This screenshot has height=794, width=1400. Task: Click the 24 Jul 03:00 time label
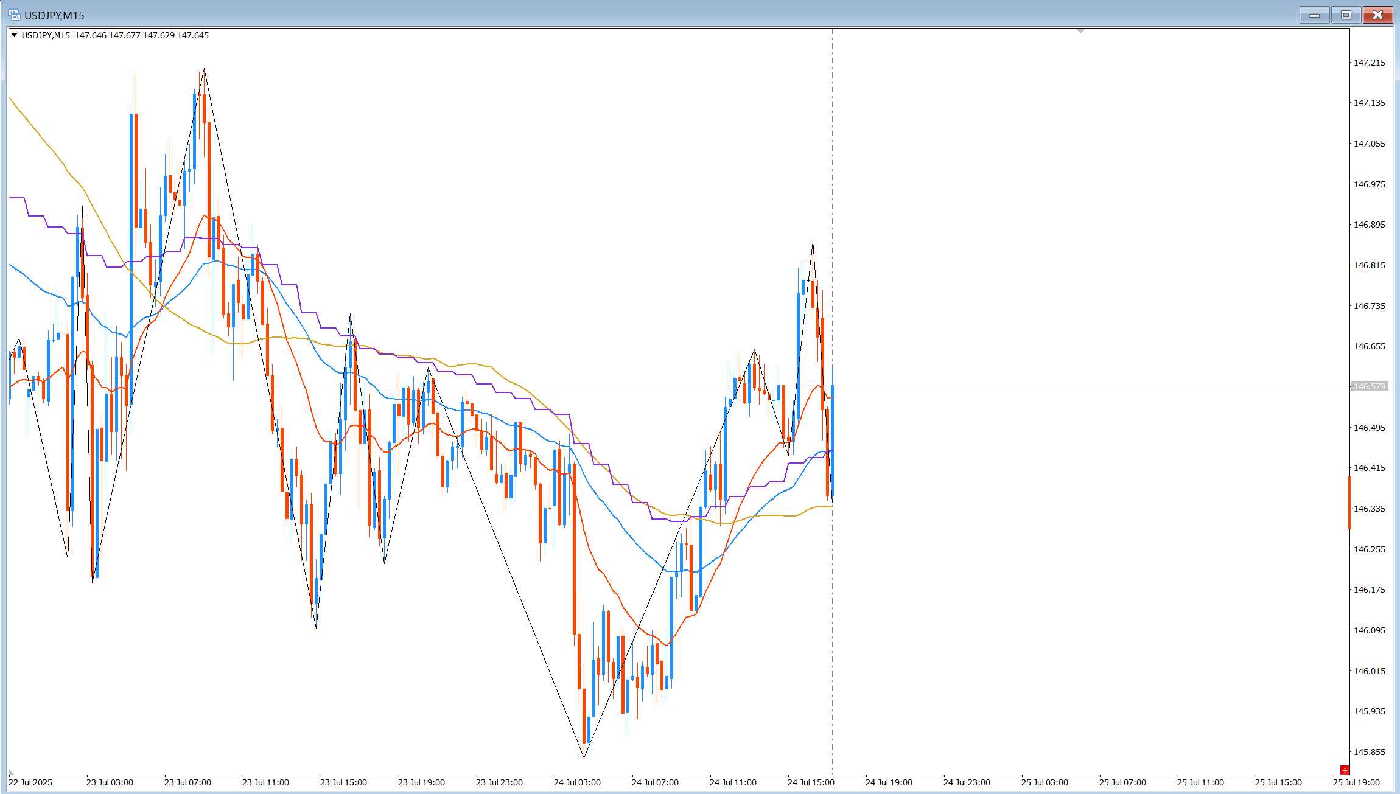[x=577, y=782]
